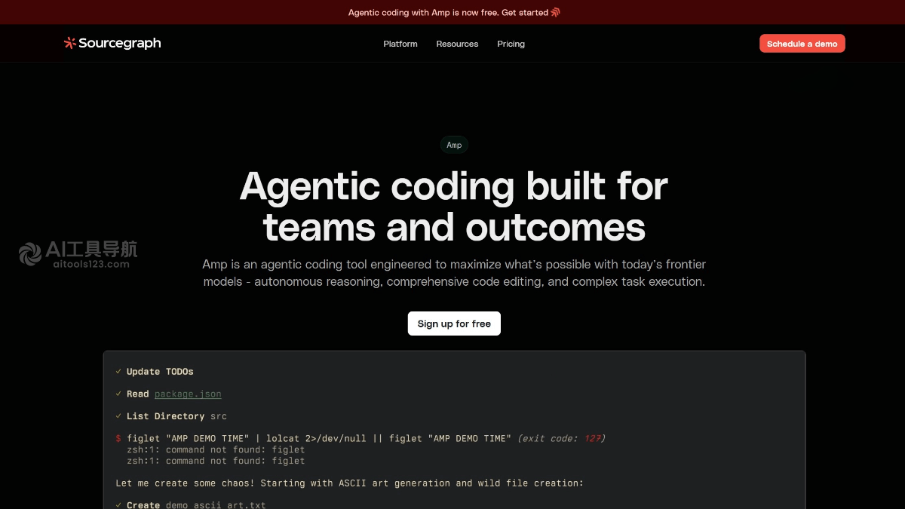Go to the Pricing page
Image resolution: width=905 pixels, height=509 pixels.
tap(511, 44)
